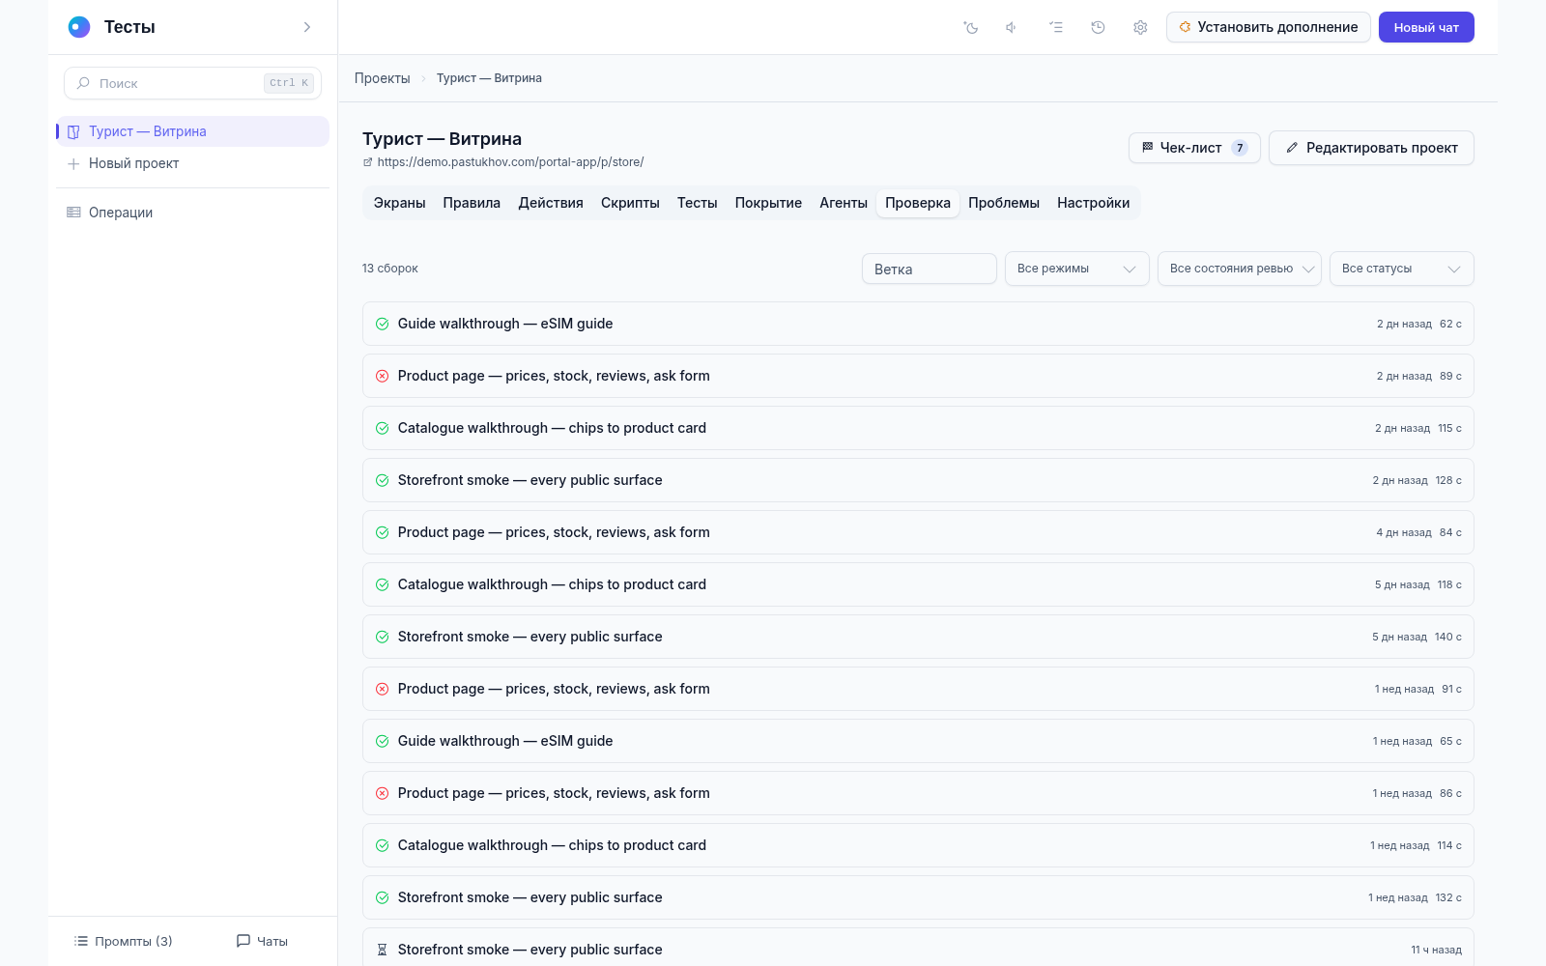The width and height of the screenshot is (1546, 966).
Task: Click the sound speaker icon in header
Action: point(1012,27)
